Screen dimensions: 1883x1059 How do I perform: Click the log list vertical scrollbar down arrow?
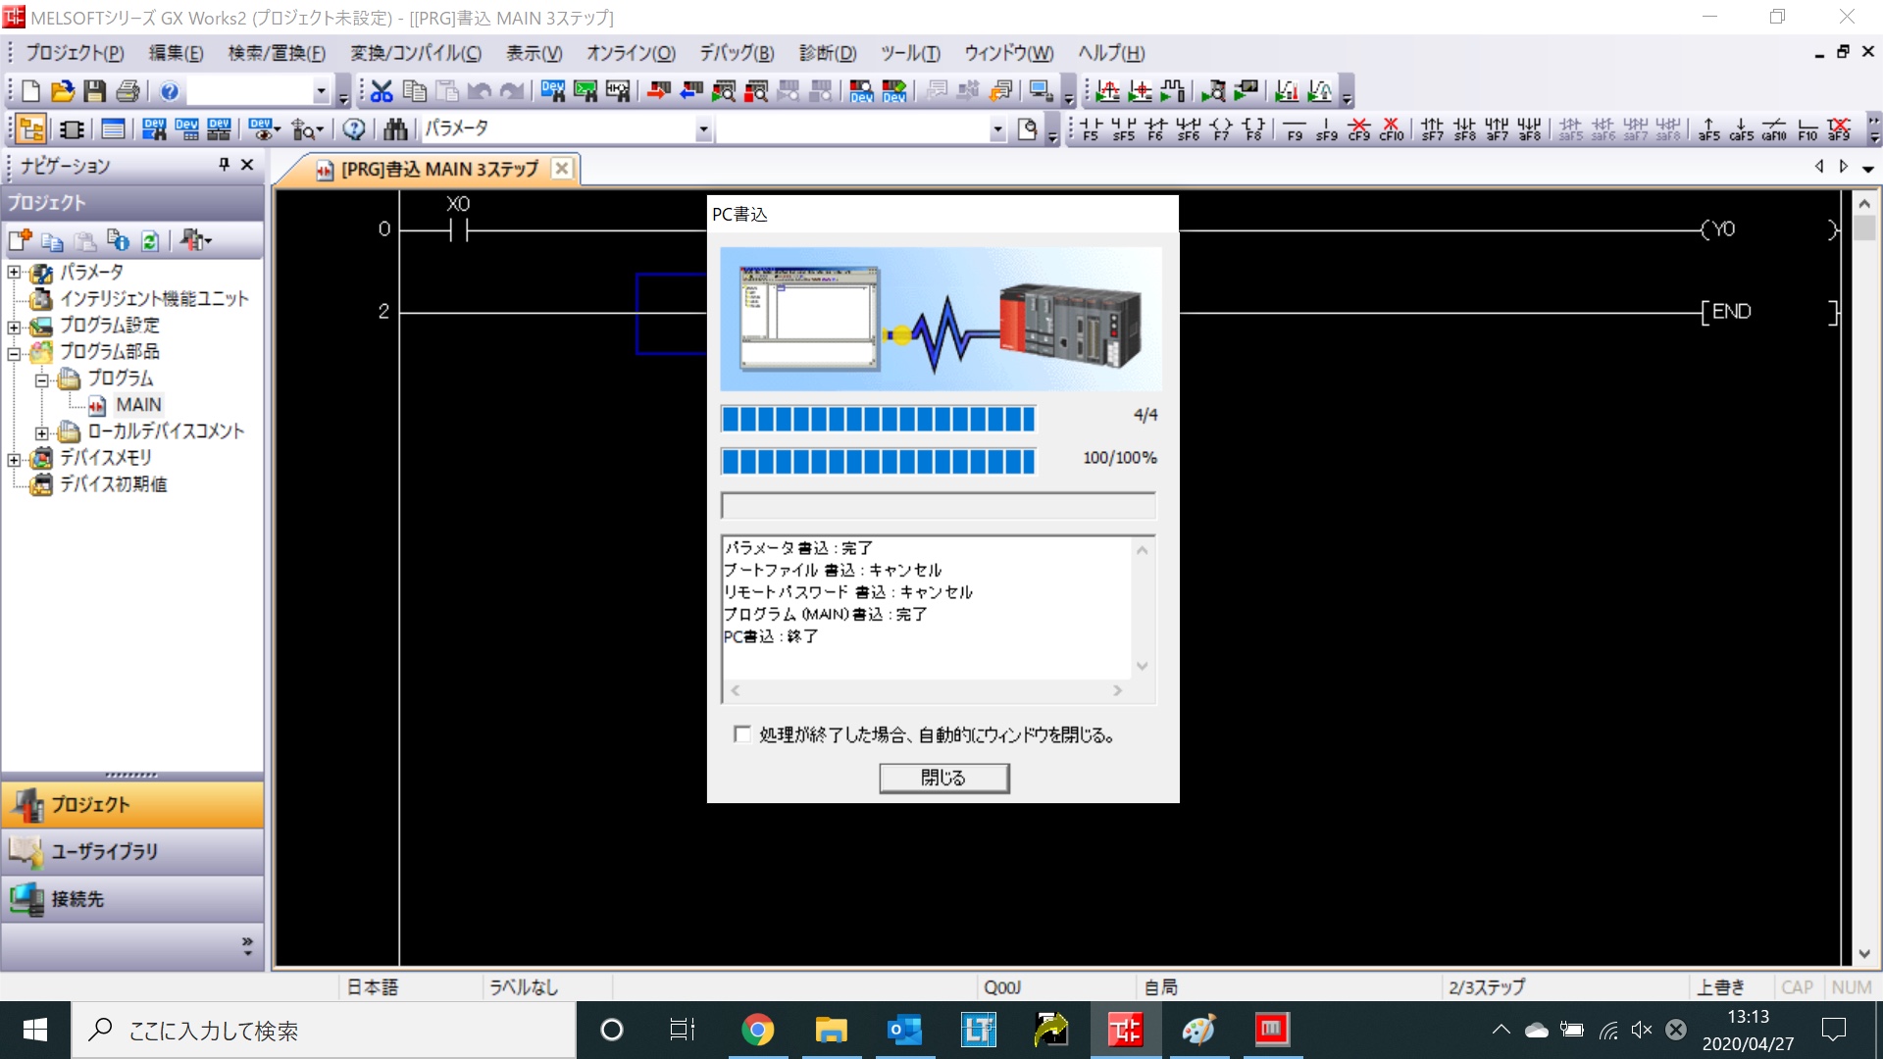(1142, 666)
